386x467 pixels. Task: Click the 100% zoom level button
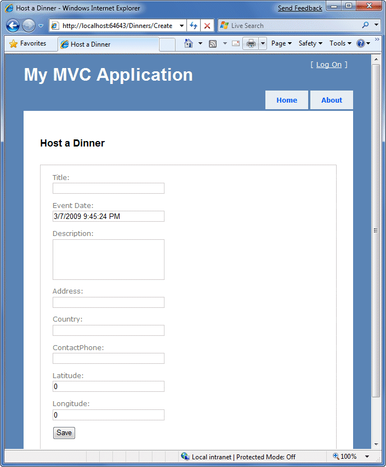pos(345,456)
